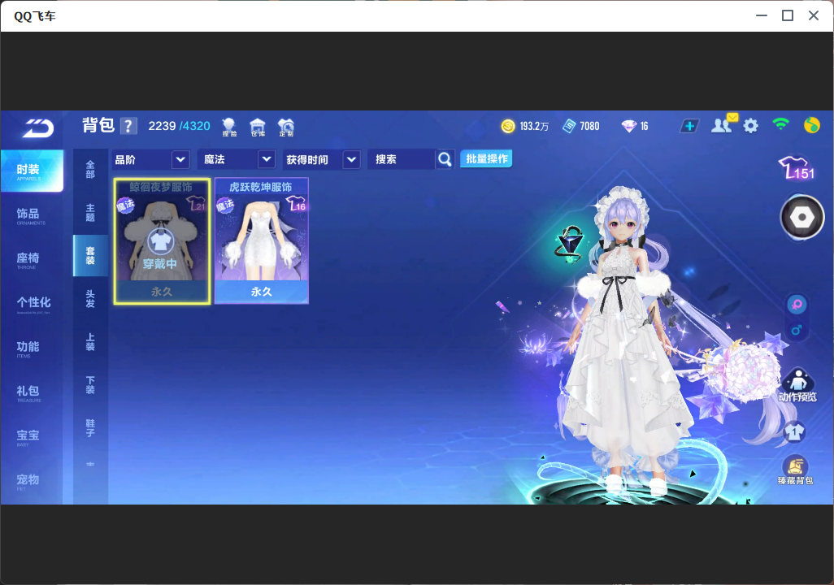Click the 193.2万 gold amount
Image resolution: width=834 pixels, height=585 pixels.
point(534,126)
